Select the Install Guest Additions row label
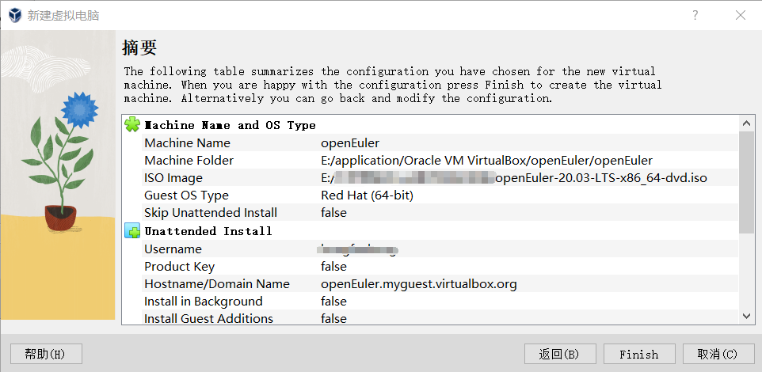The height and width of the screenshot is (372, 762). point(208,319)
